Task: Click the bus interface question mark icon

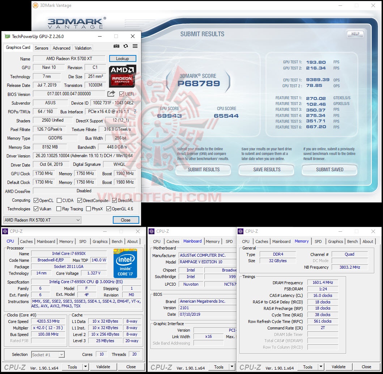Action: point(135,112)
